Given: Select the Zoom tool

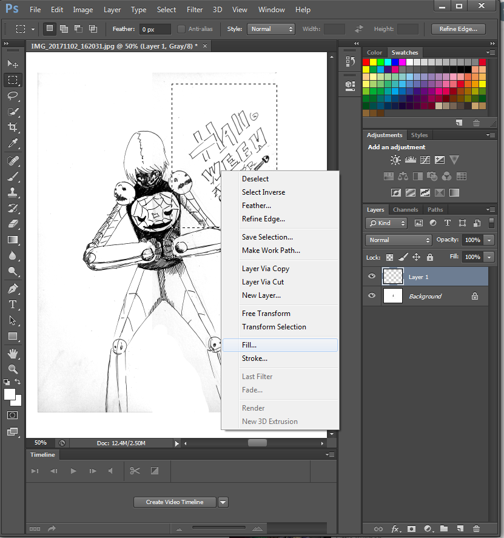Looking at the screenshot, I should pyautogui.click(x=13, y=369).
